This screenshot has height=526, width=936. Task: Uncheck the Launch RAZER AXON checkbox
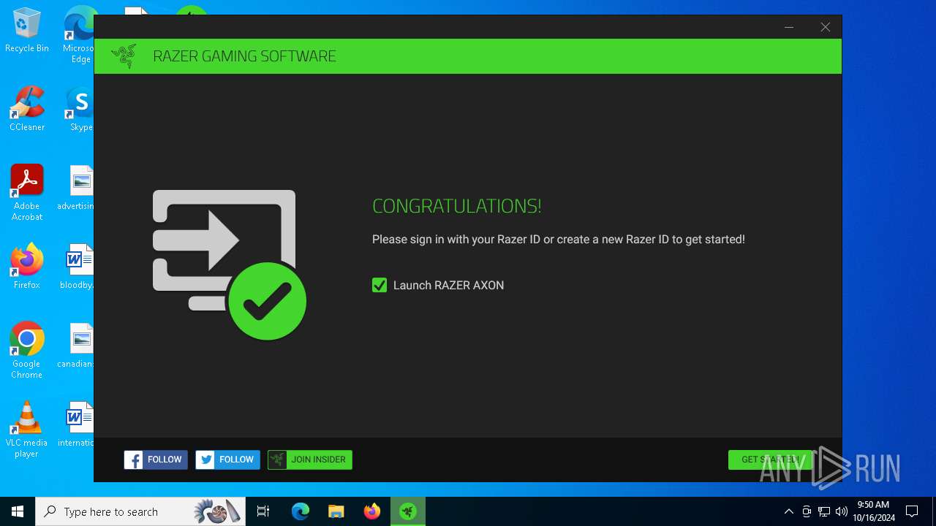[x=379, y=285]
